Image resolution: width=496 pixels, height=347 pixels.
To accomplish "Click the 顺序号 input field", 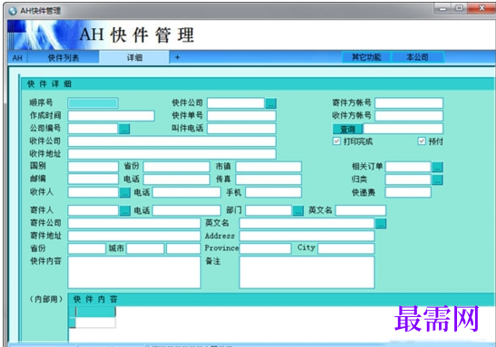I will (92, 103).
